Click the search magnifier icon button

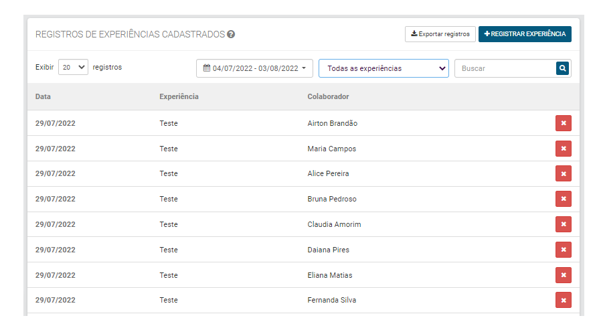562,68
